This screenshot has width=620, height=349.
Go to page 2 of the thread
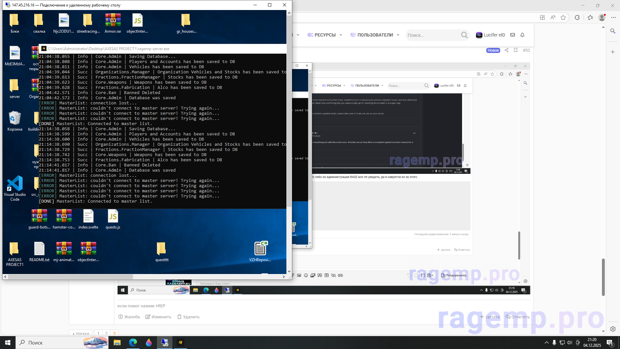pos(106,333)
